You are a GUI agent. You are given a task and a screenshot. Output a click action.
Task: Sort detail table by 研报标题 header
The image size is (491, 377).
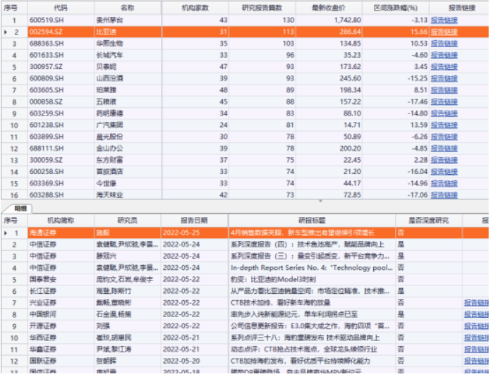[312, 221]
